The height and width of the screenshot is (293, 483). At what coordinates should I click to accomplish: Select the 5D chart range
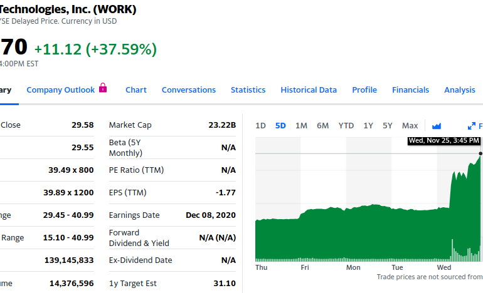click(280, 125)
